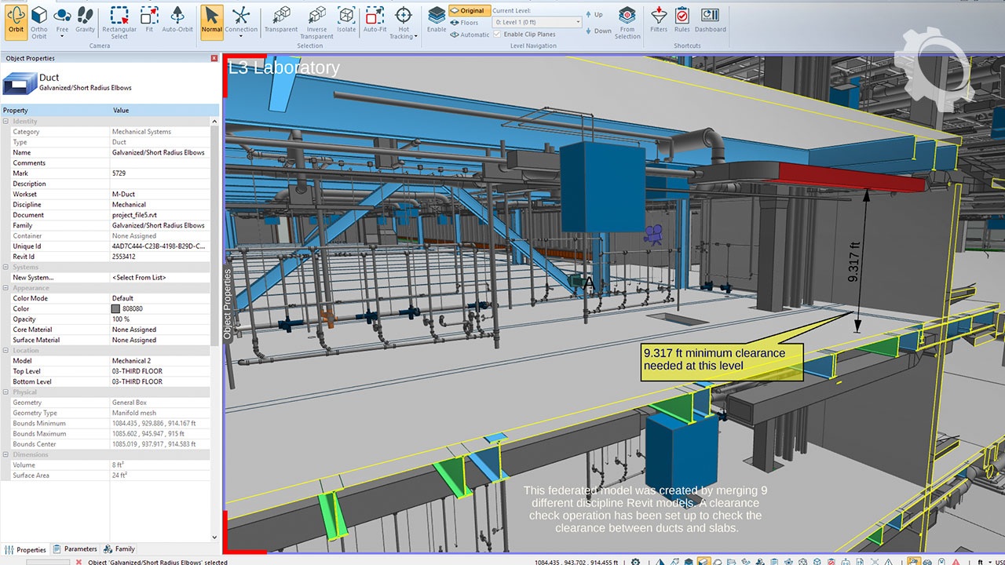1005x565 pixels.
Task: Click the Up level navigation button
Action: point(594,15)
